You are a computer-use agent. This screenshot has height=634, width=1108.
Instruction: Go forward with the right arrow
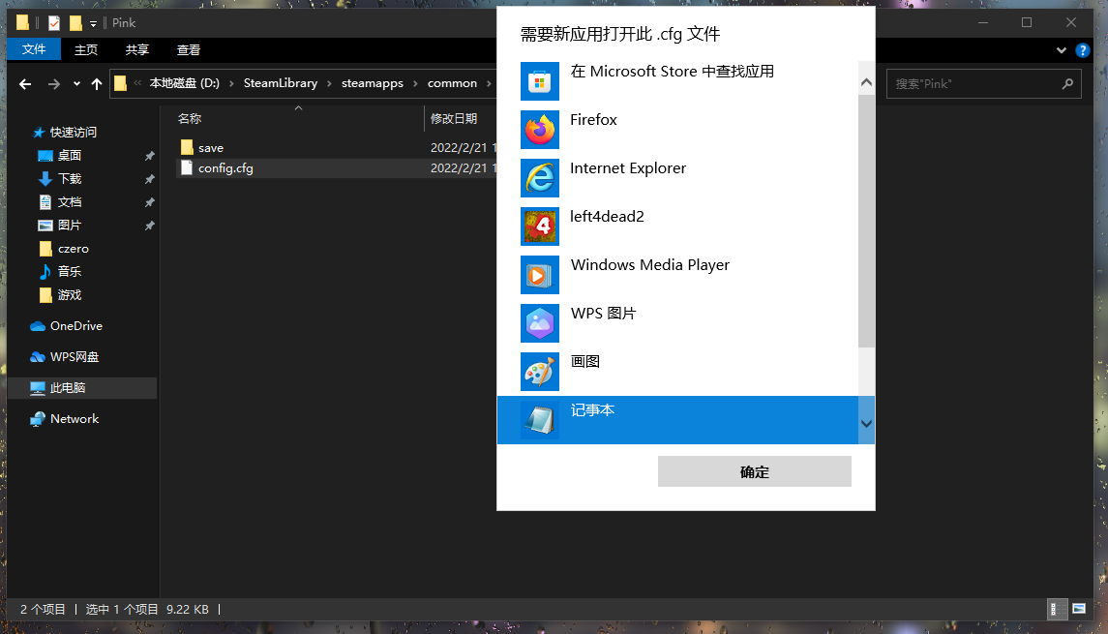53,84
